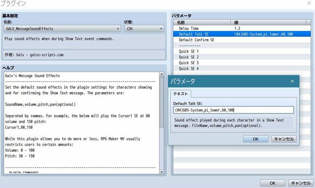
Task: Select the Quick SE 3 parameter row
Action: point(242,63)
